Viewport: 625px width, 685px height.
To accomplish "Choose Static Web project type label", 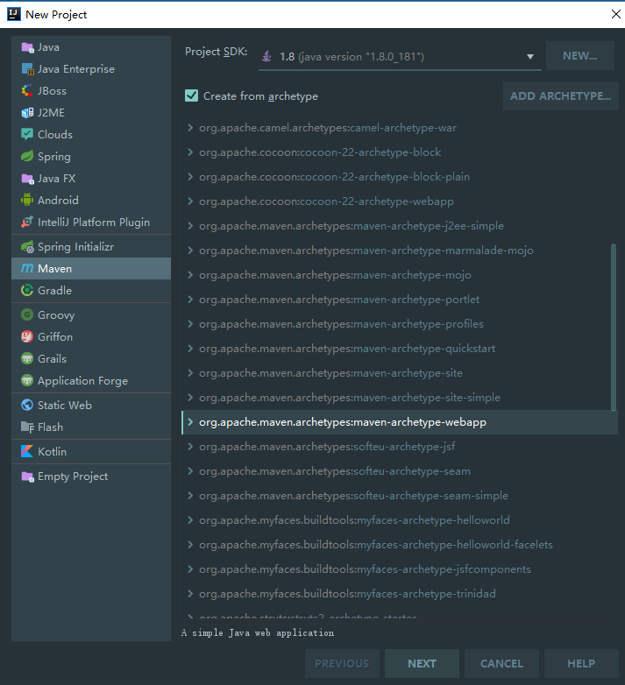I will (65, 405).
